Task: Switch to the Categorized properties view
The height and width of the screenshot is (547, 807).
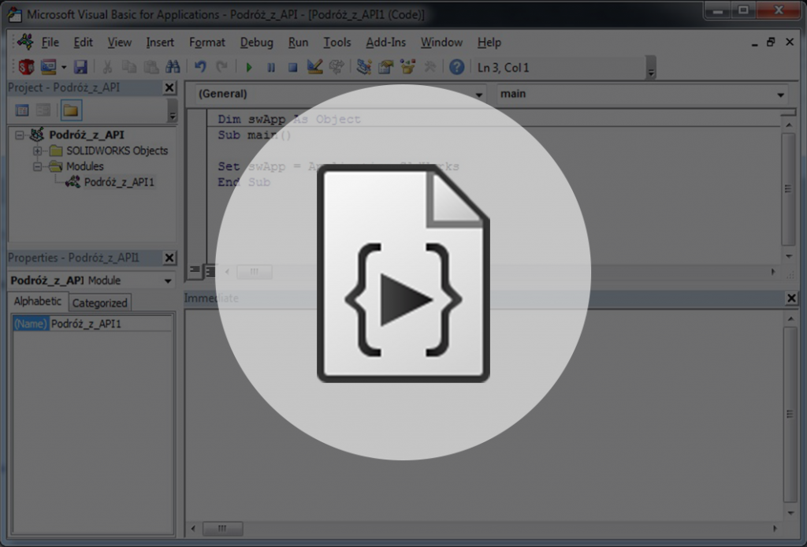Action: 100,302
